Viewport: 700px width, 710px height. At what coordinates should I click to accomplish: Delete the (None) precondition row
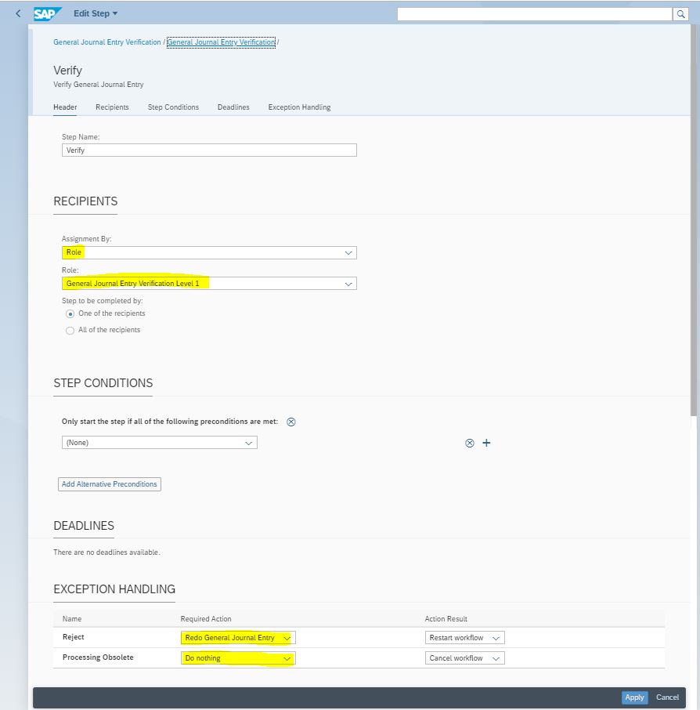pyautogui.click(x=470, y=443)
